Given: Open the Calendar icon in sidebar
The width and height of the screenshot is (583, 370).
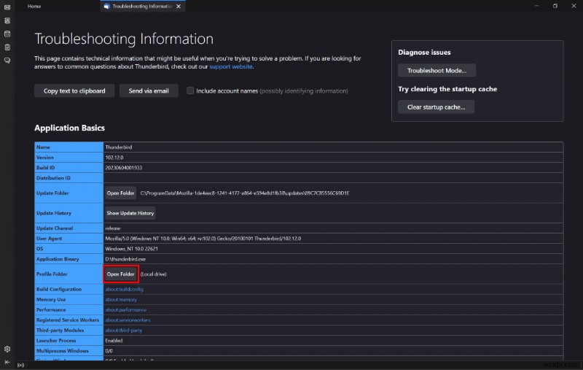Looking at the screenshot, I should (x=7, y=34).
